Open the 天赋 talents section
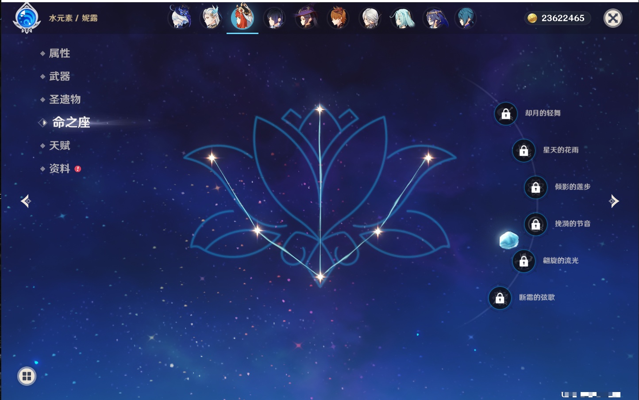Screen dimensions: 639x400 59,145
